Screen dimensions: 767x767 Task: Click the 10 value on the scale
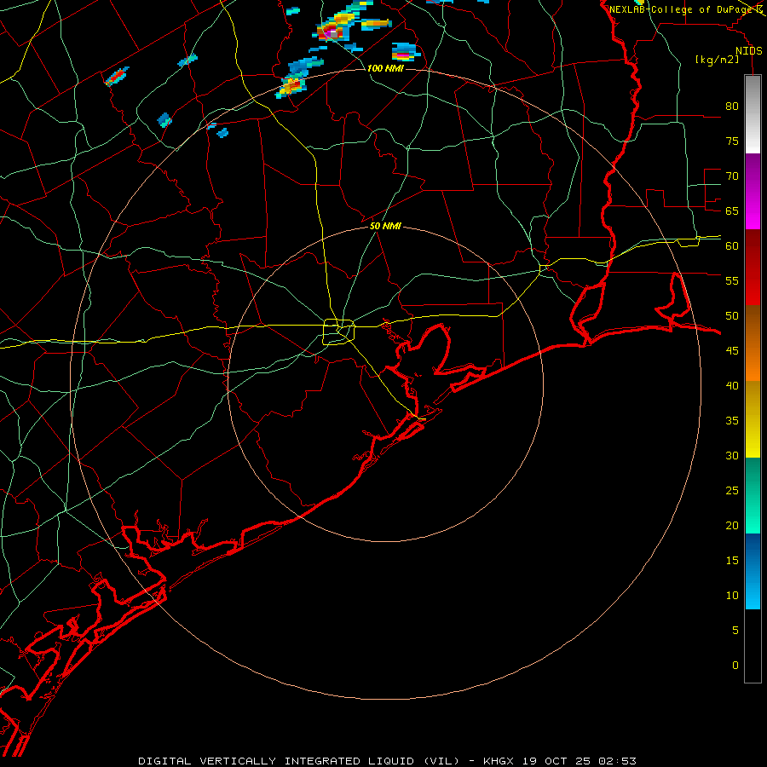tap(732, 596)
